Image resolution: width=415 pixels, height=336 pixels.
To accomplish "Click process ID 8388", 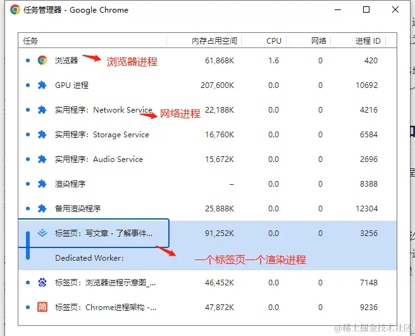I will pyautogui.click(x=369, y=184).
